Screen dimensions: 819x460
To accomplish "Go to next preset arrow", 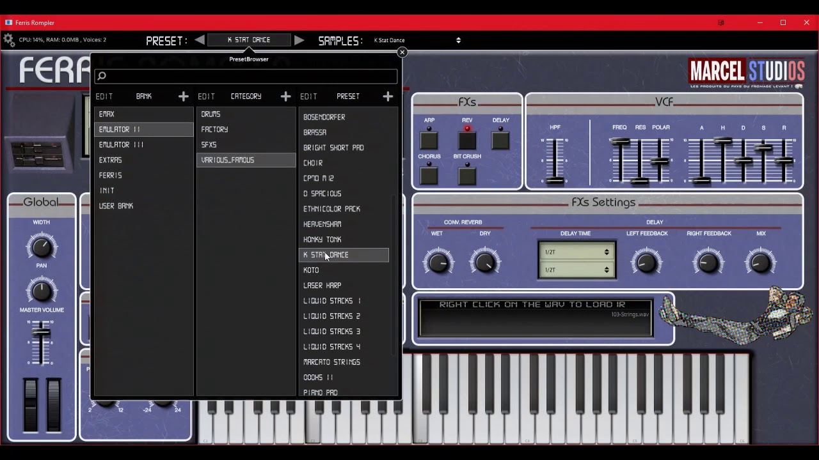I will click(299, 40).
